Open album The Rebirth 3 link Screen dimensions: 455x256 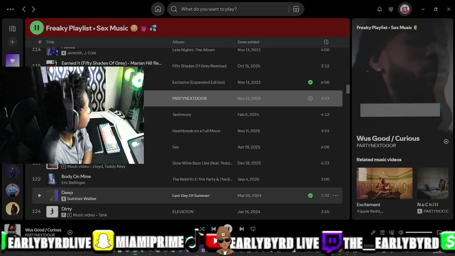[x=202, y=179]
